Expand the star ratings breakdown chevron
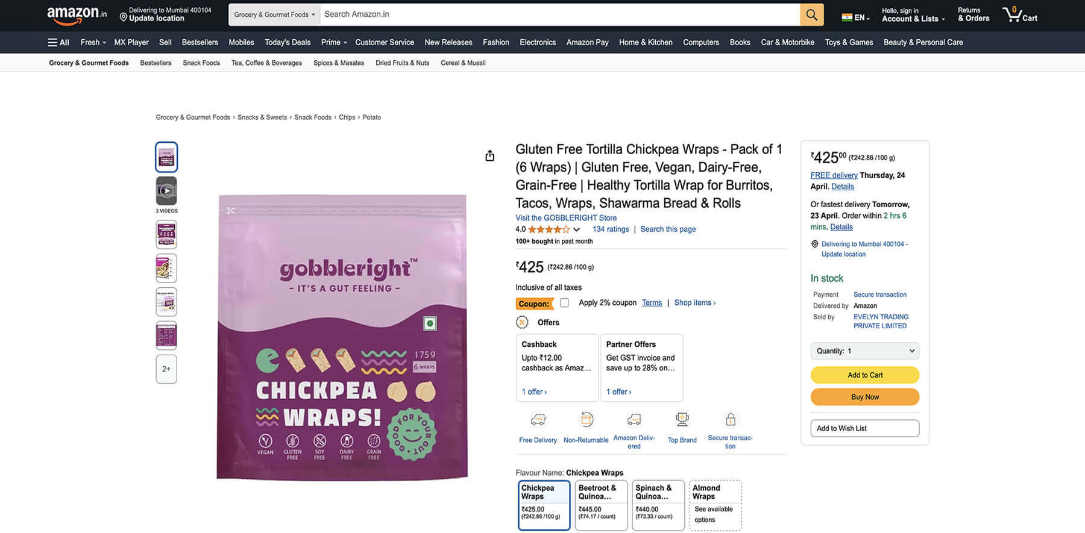1085x533 pixels. tap(577, 229)
